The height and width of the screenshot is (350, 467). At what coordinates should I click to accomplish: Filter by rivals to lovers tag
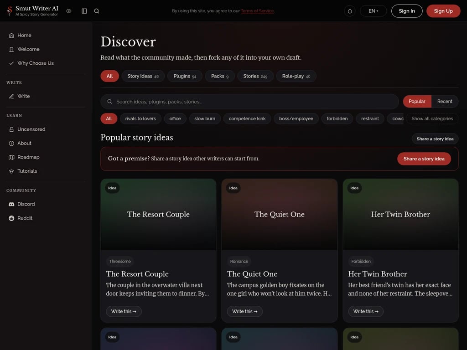pyautogui.click(x=140, y=118)
